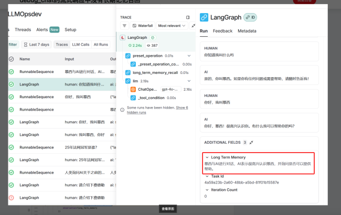Click the preset_operation chain icon
Screen dimensions: 341x215
pos(128,56)
